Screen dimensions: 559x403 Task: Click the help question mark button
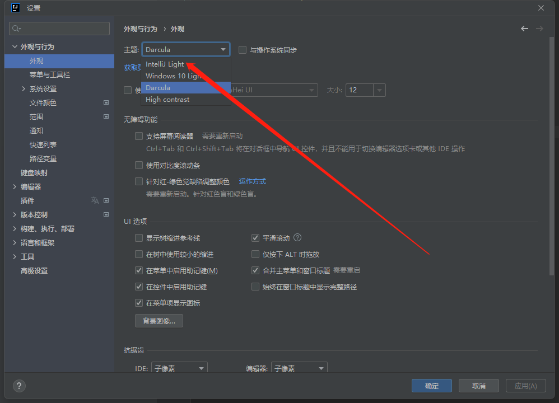pyautogui.click(x=19, y=386)
